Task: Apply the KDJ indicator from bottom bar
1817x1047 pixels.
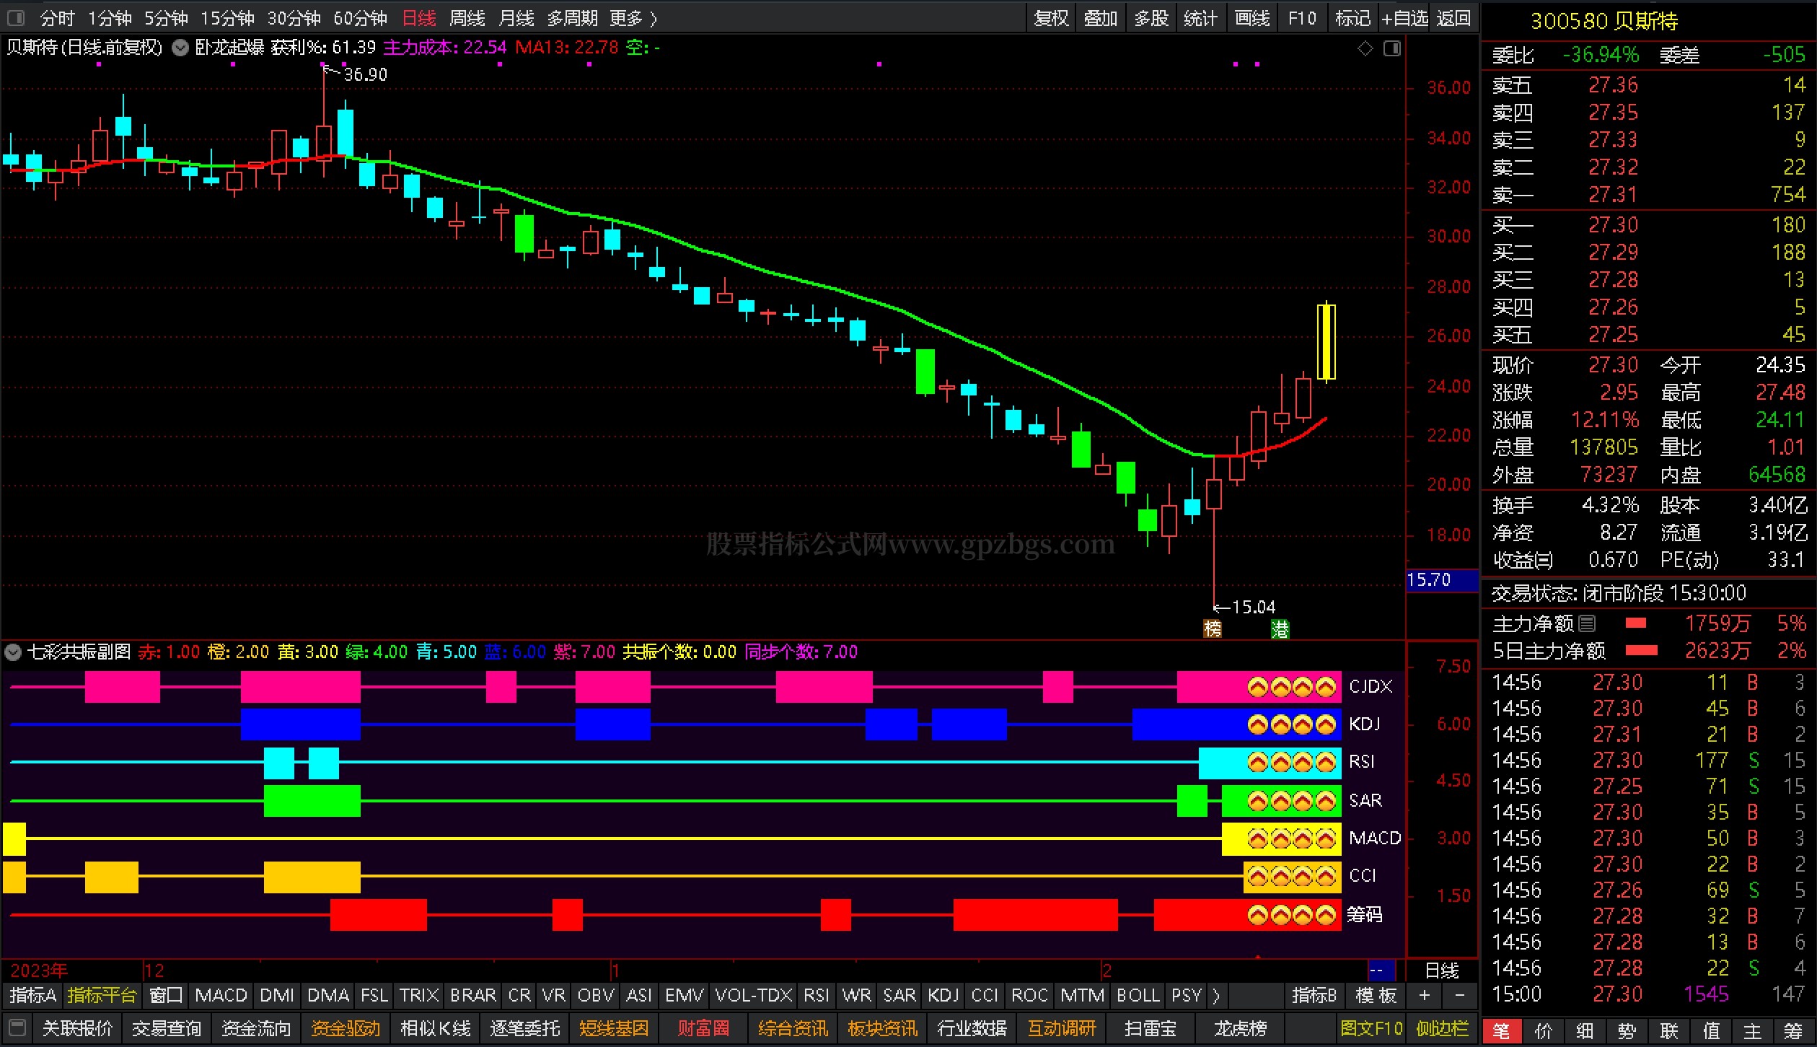Action: (x=943, y=996)
